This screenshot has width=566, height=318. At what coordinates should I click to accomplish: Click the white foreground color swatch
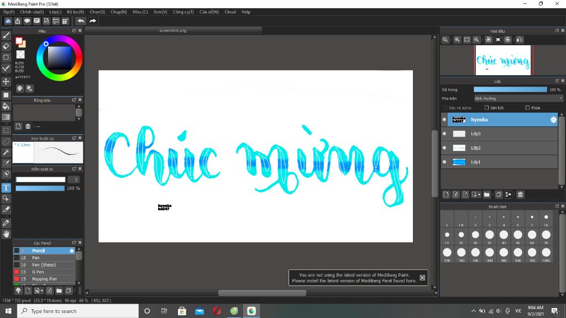coord(19,41)
